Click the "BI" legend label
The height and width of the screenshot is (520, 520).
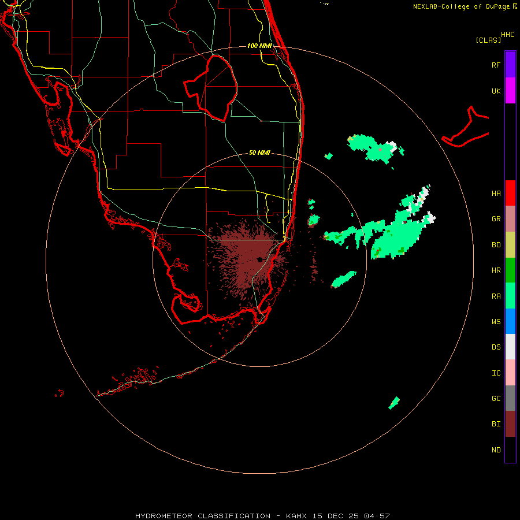496,424
